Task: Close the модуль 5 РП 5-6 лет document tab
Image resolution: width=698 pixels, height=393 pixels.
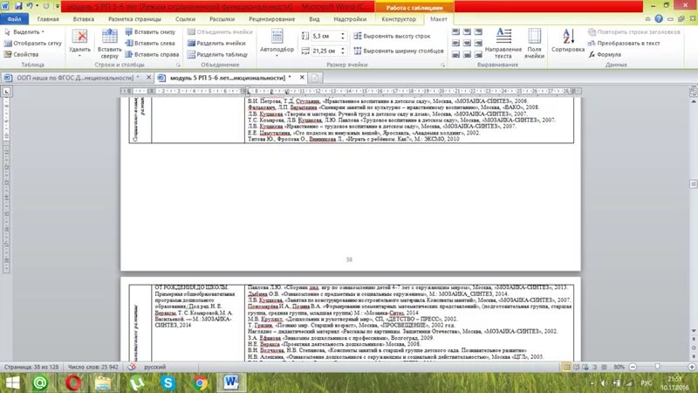Action: click(x=302, y=78)
